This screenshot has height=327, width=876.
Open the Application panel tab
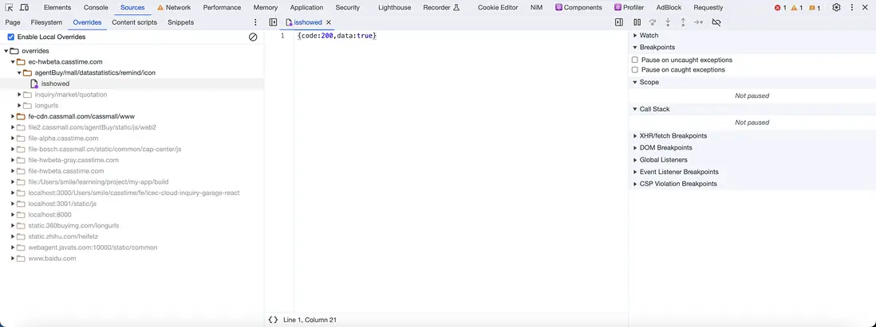coord(306,8)
